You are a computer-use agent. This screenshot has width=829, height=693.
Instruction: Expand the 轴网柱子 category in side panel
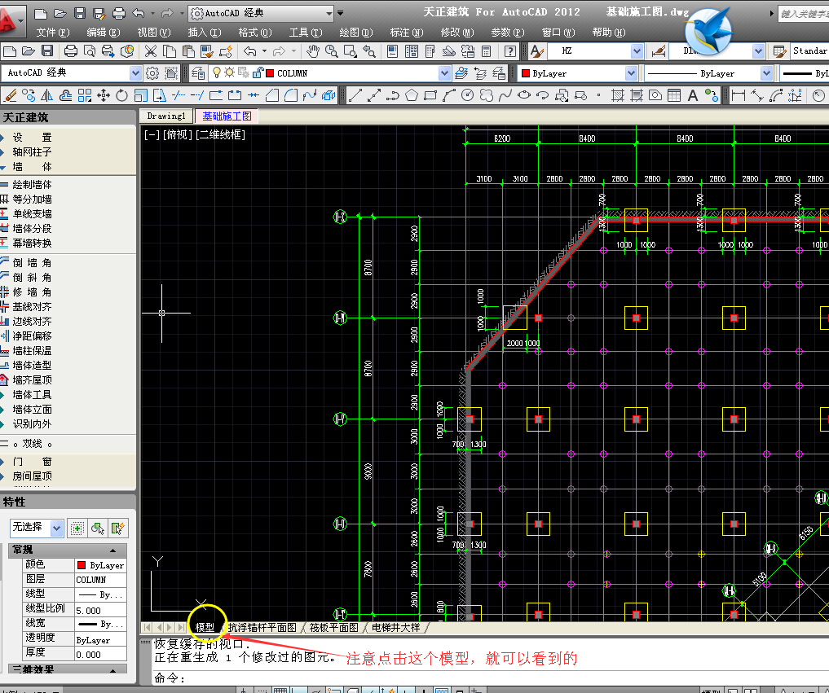[32, 152]
